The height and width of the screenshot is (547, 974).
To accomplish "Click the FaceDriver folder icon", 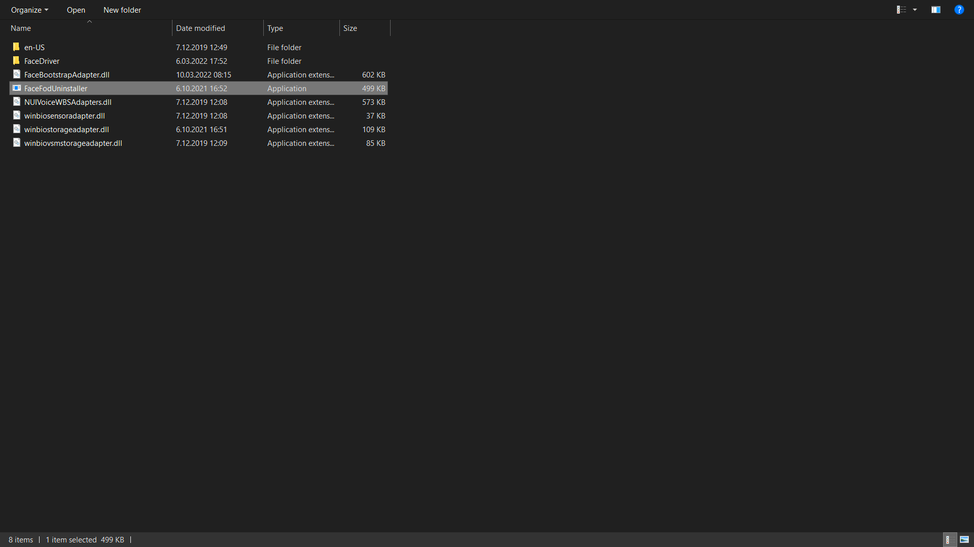I will pyautogui.click(x=16, y=60).
